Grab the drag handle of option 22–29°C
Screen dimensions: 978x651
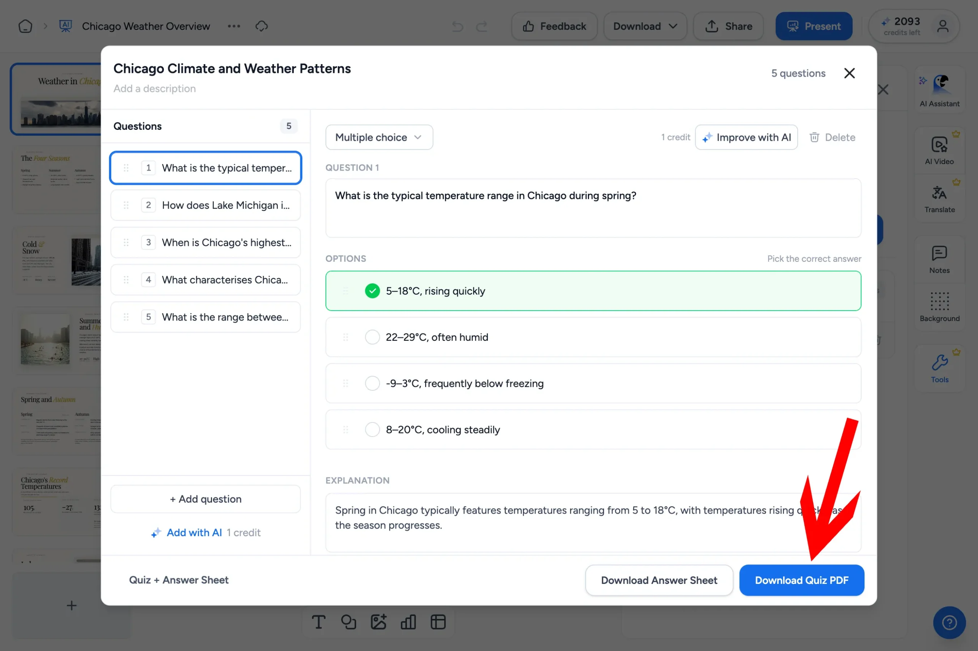click(x=345, y=337)
